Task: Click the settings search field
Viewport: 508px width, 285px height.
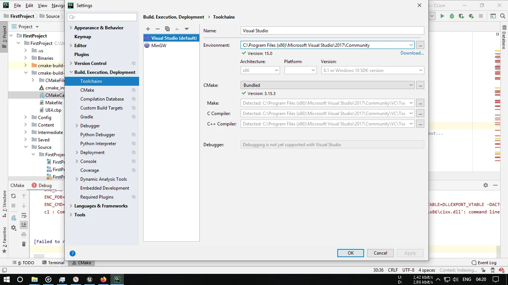Action: pos(102,17)
